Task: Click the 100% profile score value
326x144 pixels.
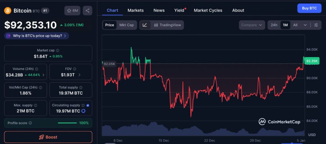Action: 84,123
